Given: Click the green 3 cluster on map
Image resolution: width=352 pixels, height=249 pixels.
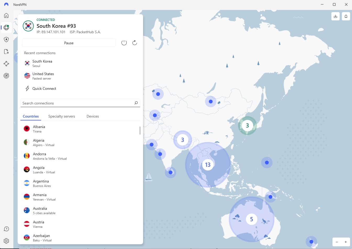Looking at the screenshot, I should tap(247, 125).
